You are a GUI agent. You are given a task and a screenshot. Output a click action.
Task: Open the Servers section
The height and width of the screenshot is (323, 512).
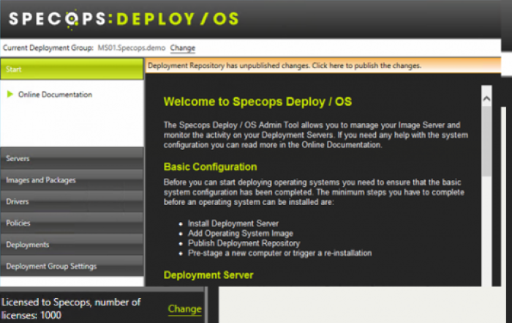pos(72,158)
